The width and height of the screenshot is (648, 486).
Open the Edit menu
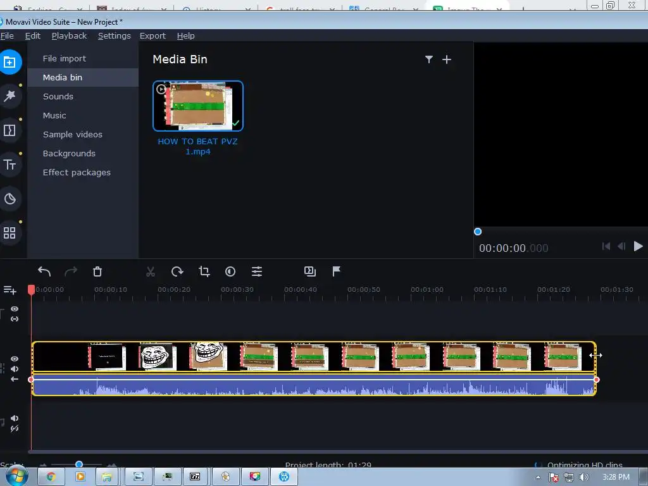coord(33,36)
